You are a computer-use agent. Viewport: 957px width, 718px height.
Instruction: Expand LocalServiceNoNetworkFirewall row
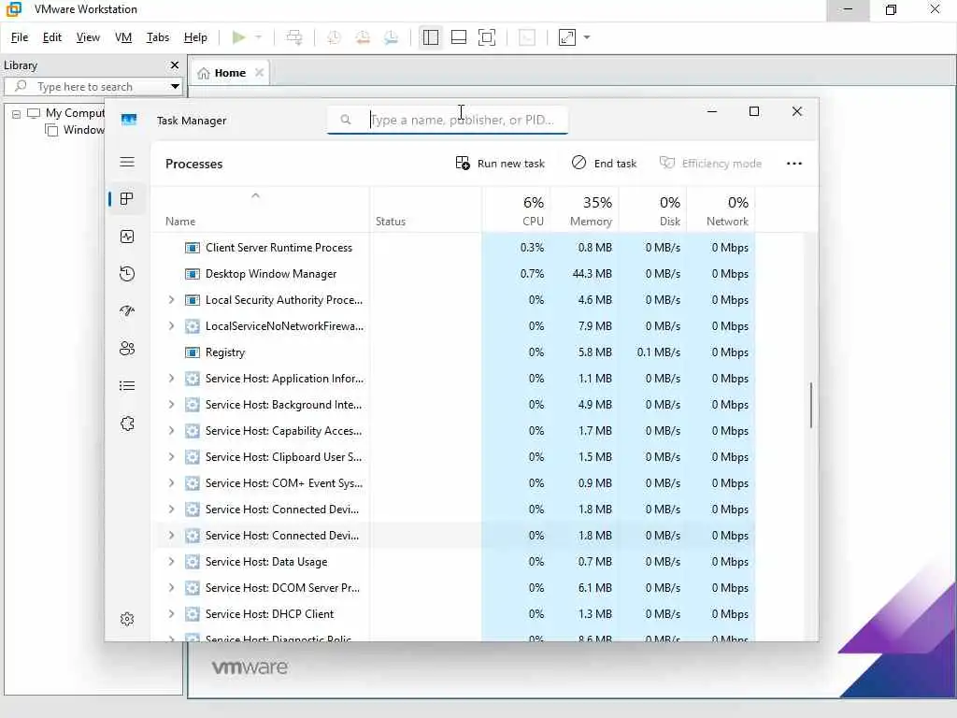tap(171, 326)
